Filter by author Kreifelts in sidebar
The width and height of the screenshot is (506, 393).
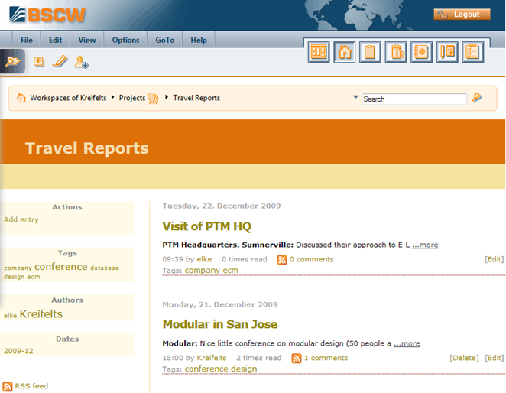coord(41,314)
